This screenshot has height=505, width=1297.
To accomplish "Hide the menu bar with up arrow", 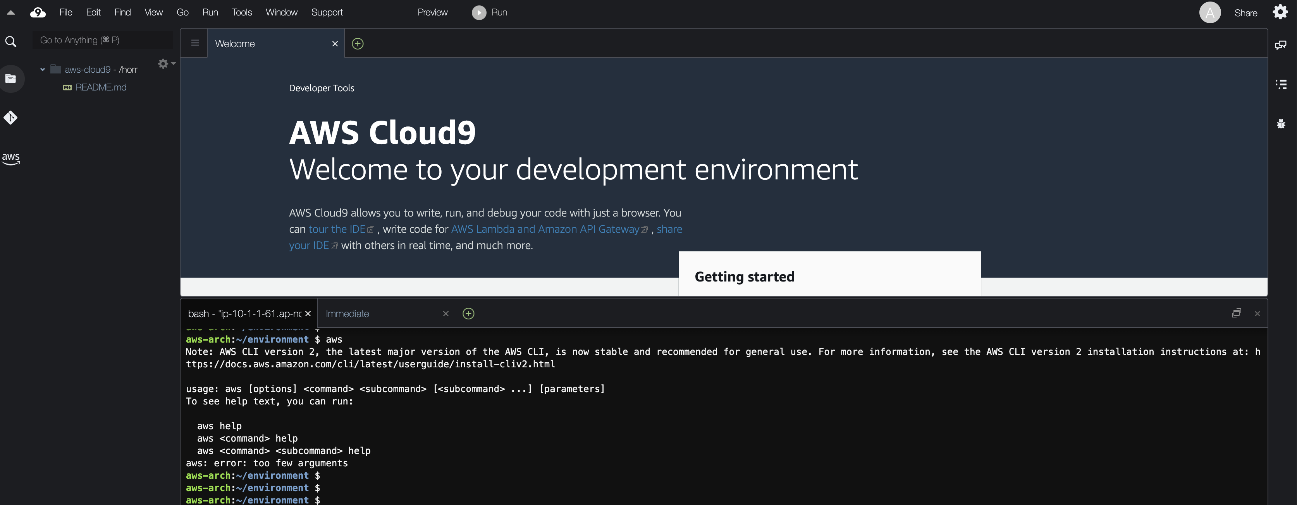I will (x=10, y=12).
